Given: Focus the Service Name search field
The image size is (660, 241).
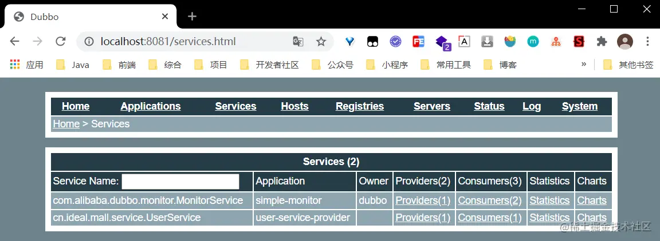Looking at the screenshot, I should 180,182.
